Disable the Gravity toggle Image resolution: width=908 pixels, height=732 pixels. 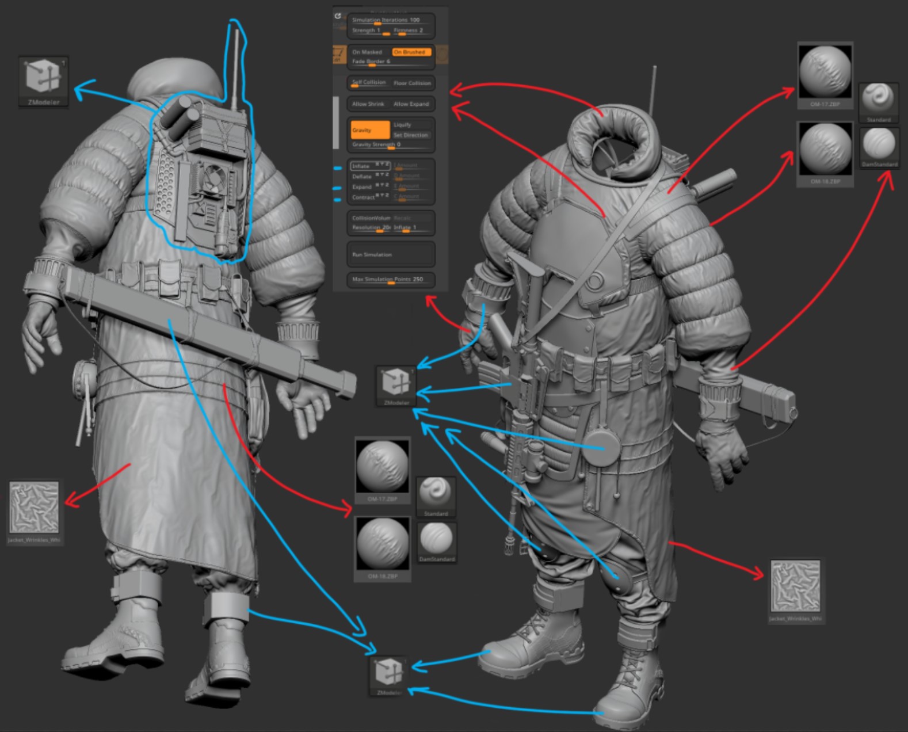click(370, 130)
